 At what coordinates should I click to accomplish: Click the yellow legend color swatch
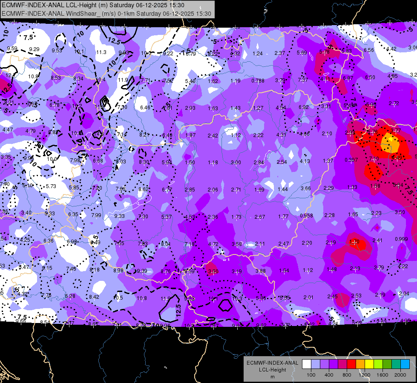point(369,364)
